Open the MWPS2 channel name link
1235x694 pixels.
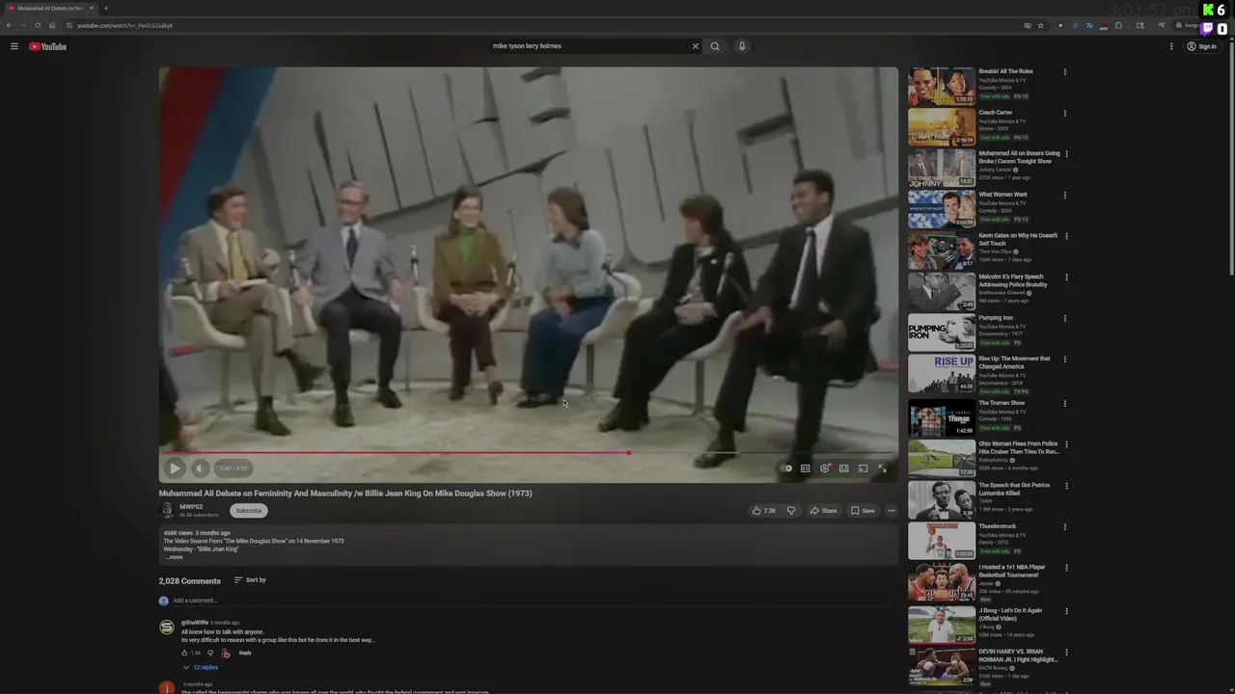191,507
